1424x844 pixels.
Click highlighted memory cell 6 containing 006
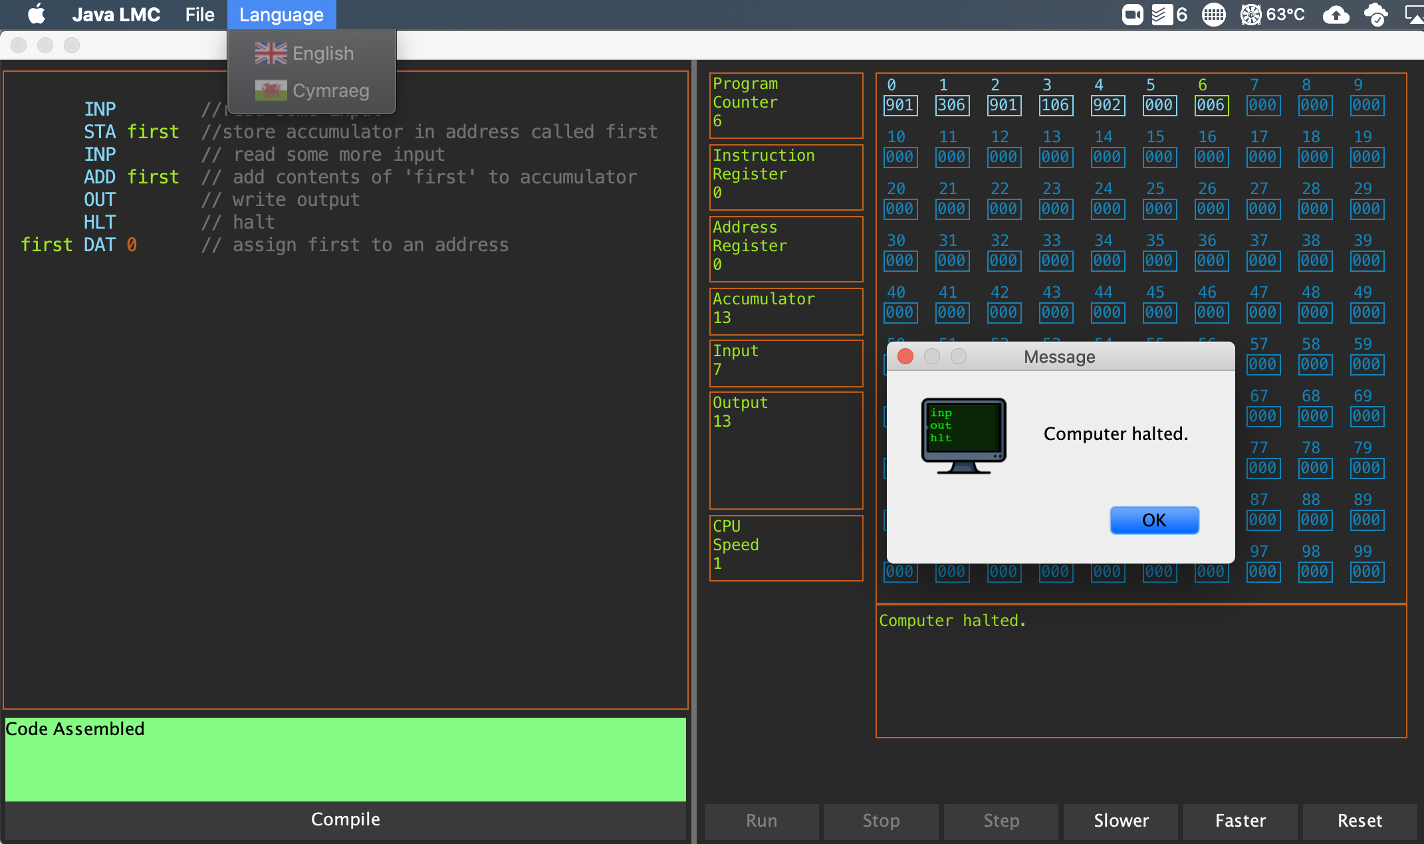click(x=1211, y=105)
